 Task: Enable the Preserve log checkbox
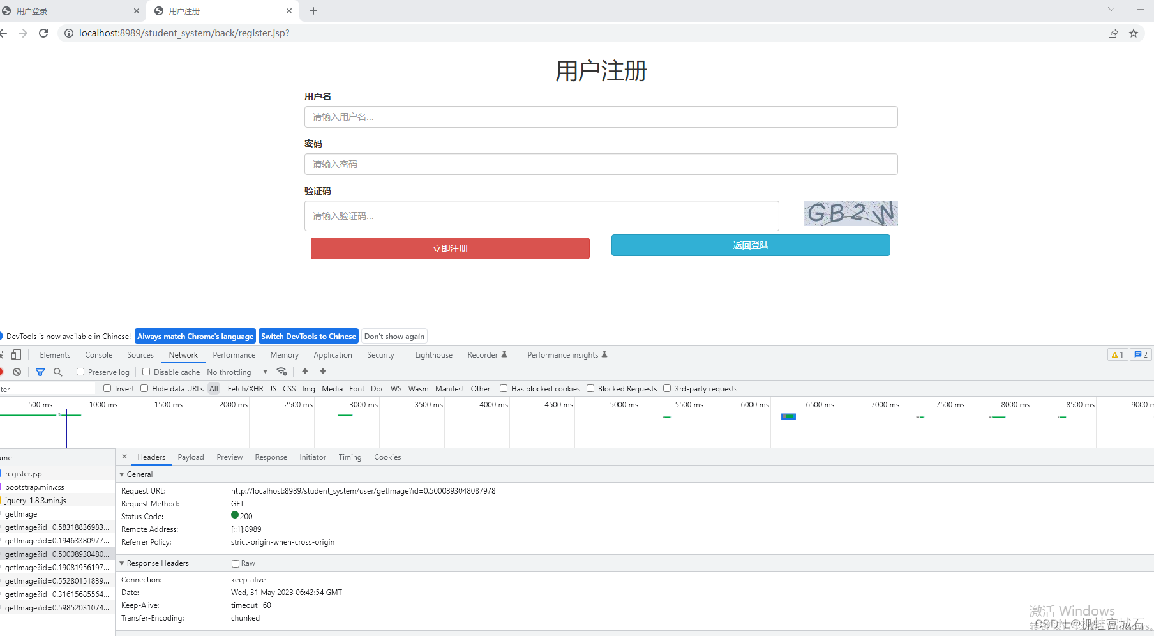(x=80, y=372)
